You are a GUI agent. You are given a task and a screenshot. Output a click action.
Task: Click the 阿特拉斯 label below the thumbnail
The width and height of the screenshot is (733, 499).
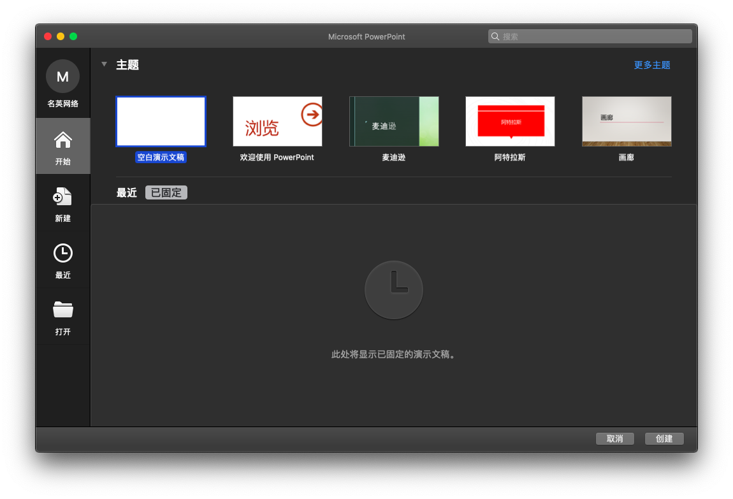tap(510, 157)
